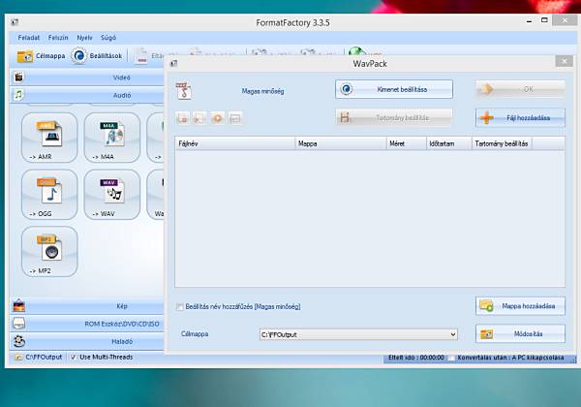The image size is (581, 407).
Task: Open the MP2 converter
Action: [49, 252]
